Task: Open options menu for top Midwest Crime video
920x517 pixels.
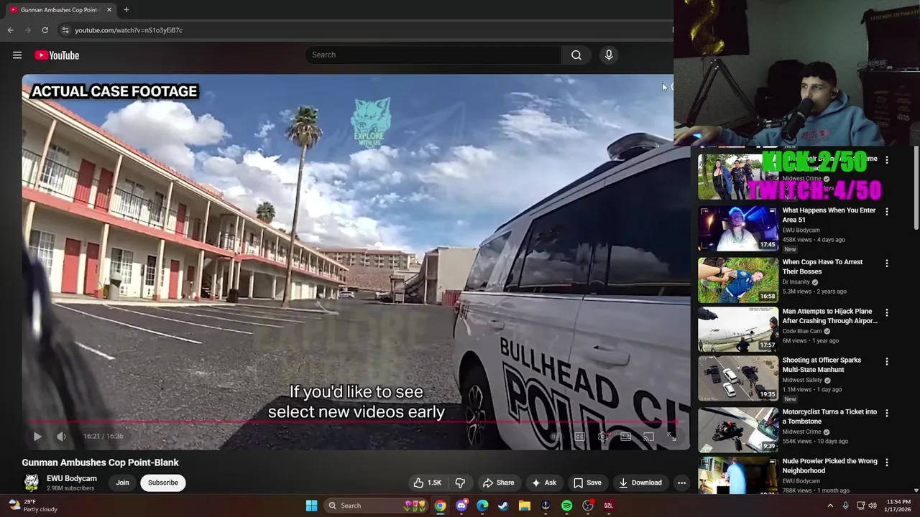Action: [x=886, y=160]
